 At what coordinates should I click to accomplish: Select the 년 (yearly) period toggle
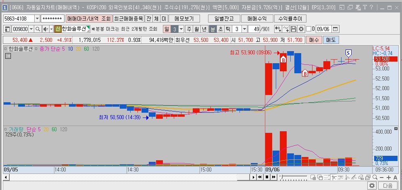[x=204, y=29]
